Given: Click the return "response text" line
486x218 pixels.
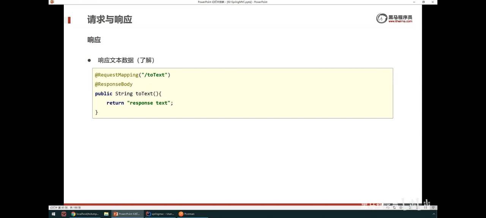Looking at the screenshot, I should point(140,103).
